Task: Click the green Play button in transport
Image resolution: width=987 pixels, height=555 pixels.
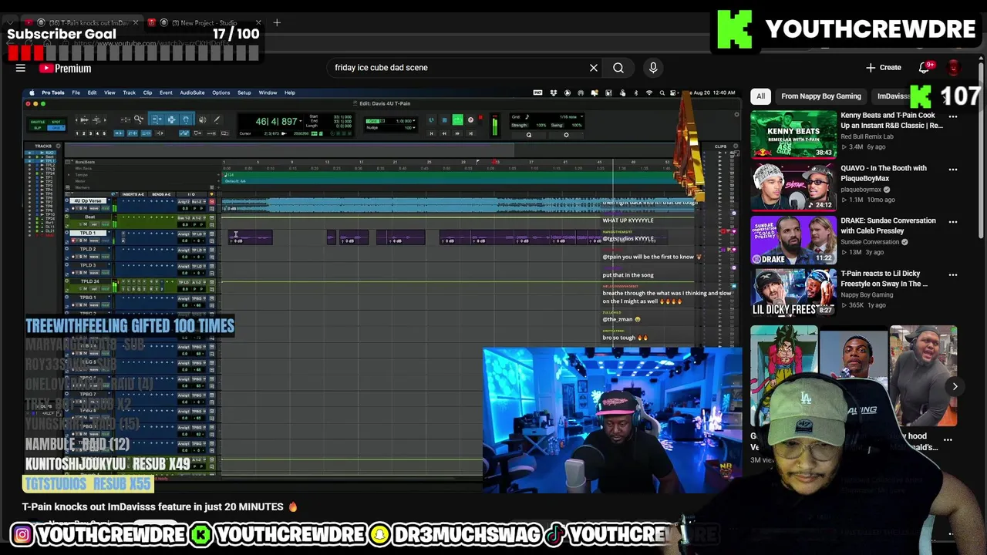Action: [x=457, y=119]
